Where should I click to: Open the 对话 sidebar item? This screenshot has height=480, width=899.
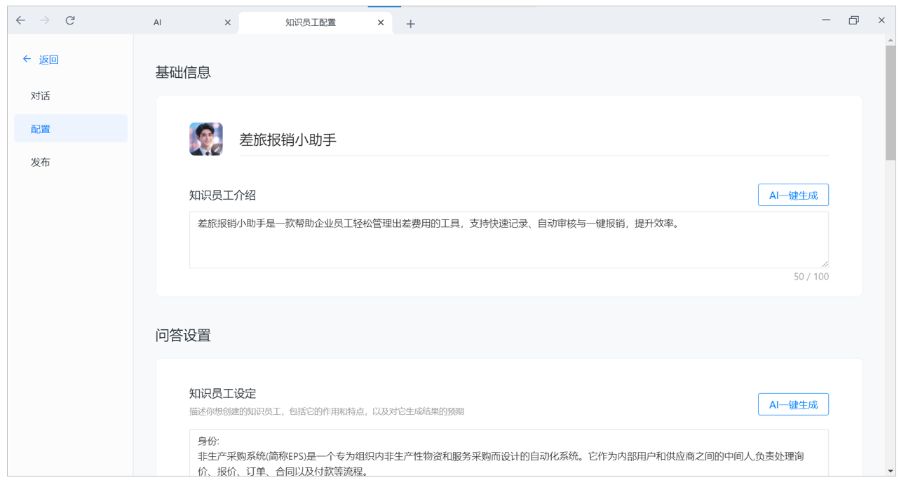pyautogui.click(x=71, y=96)
